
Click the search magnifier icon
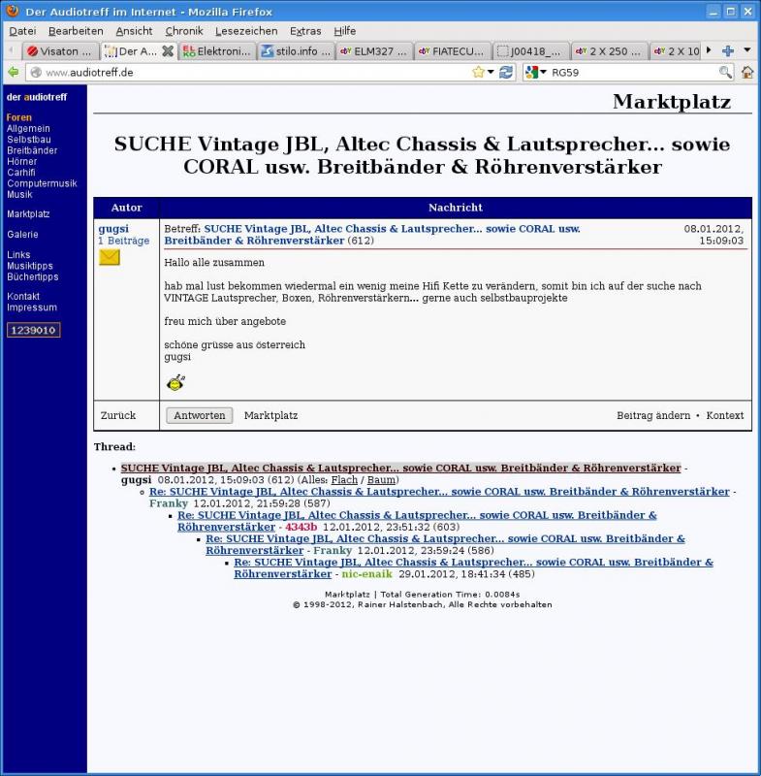pyautogui.click(x=725, y=72)
